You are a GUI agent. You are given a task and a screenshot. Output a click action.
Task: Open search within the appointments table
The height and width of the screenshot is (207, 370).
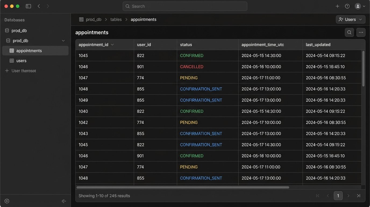349,32
